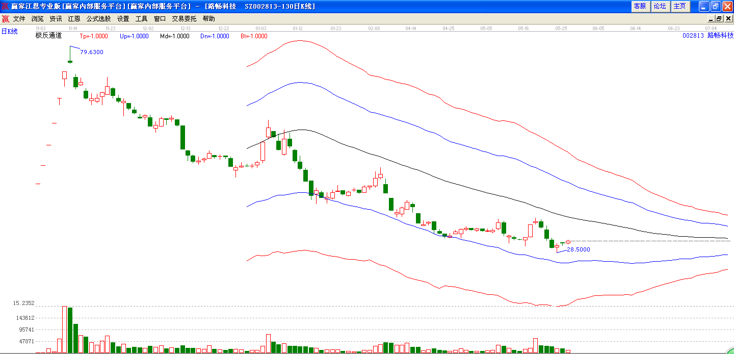Screen dimensions: 734x354
Task: Click the 12-02 date marker
Action: pyautogui.click(x=148, y=28)
